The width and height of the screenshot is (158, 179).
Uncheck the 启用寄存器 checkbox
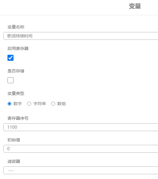tap(10, 58)
